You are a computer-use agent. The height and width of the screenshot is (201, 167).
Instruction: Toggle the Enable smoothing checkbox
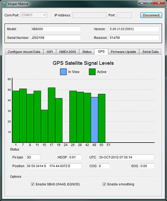point(104,184)
